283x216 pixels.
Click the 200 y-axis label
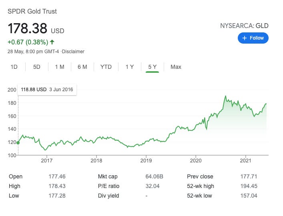[x=12, y=90]
